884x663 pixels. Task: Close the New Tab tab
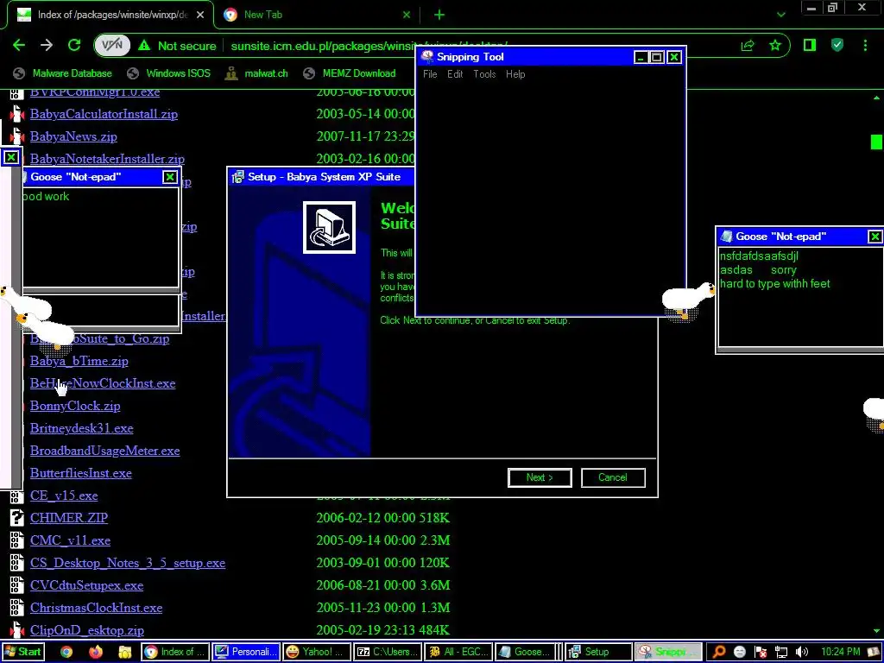click(407, 16)
